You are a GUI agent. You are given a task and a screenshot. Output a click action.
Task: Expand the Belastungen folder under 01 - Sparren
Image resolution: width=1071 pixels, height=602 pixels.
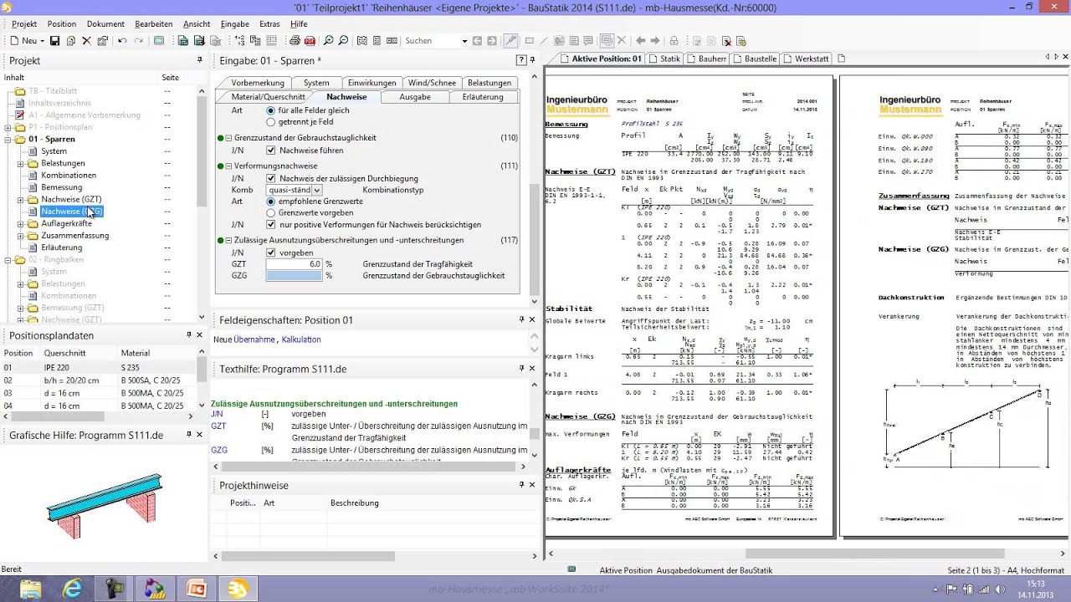point(21,164)
